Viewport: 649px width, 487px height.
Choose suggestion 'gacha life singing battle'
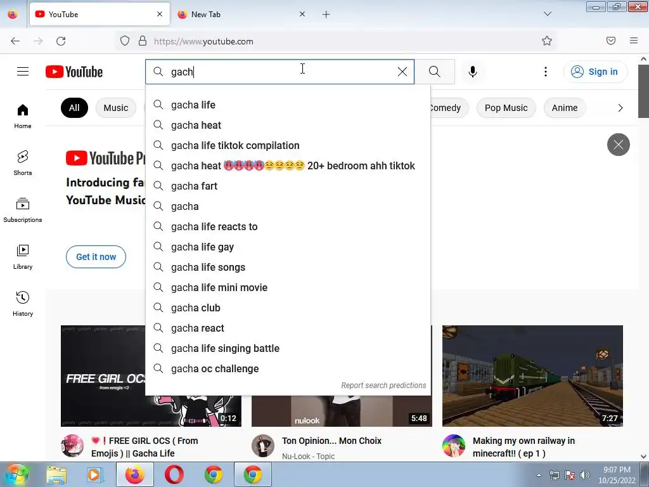click(x=288, y=348)
